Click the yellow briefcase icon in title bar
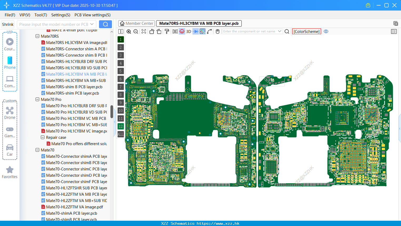This screenshot has width=401, height=226. [x=368, y=5]
